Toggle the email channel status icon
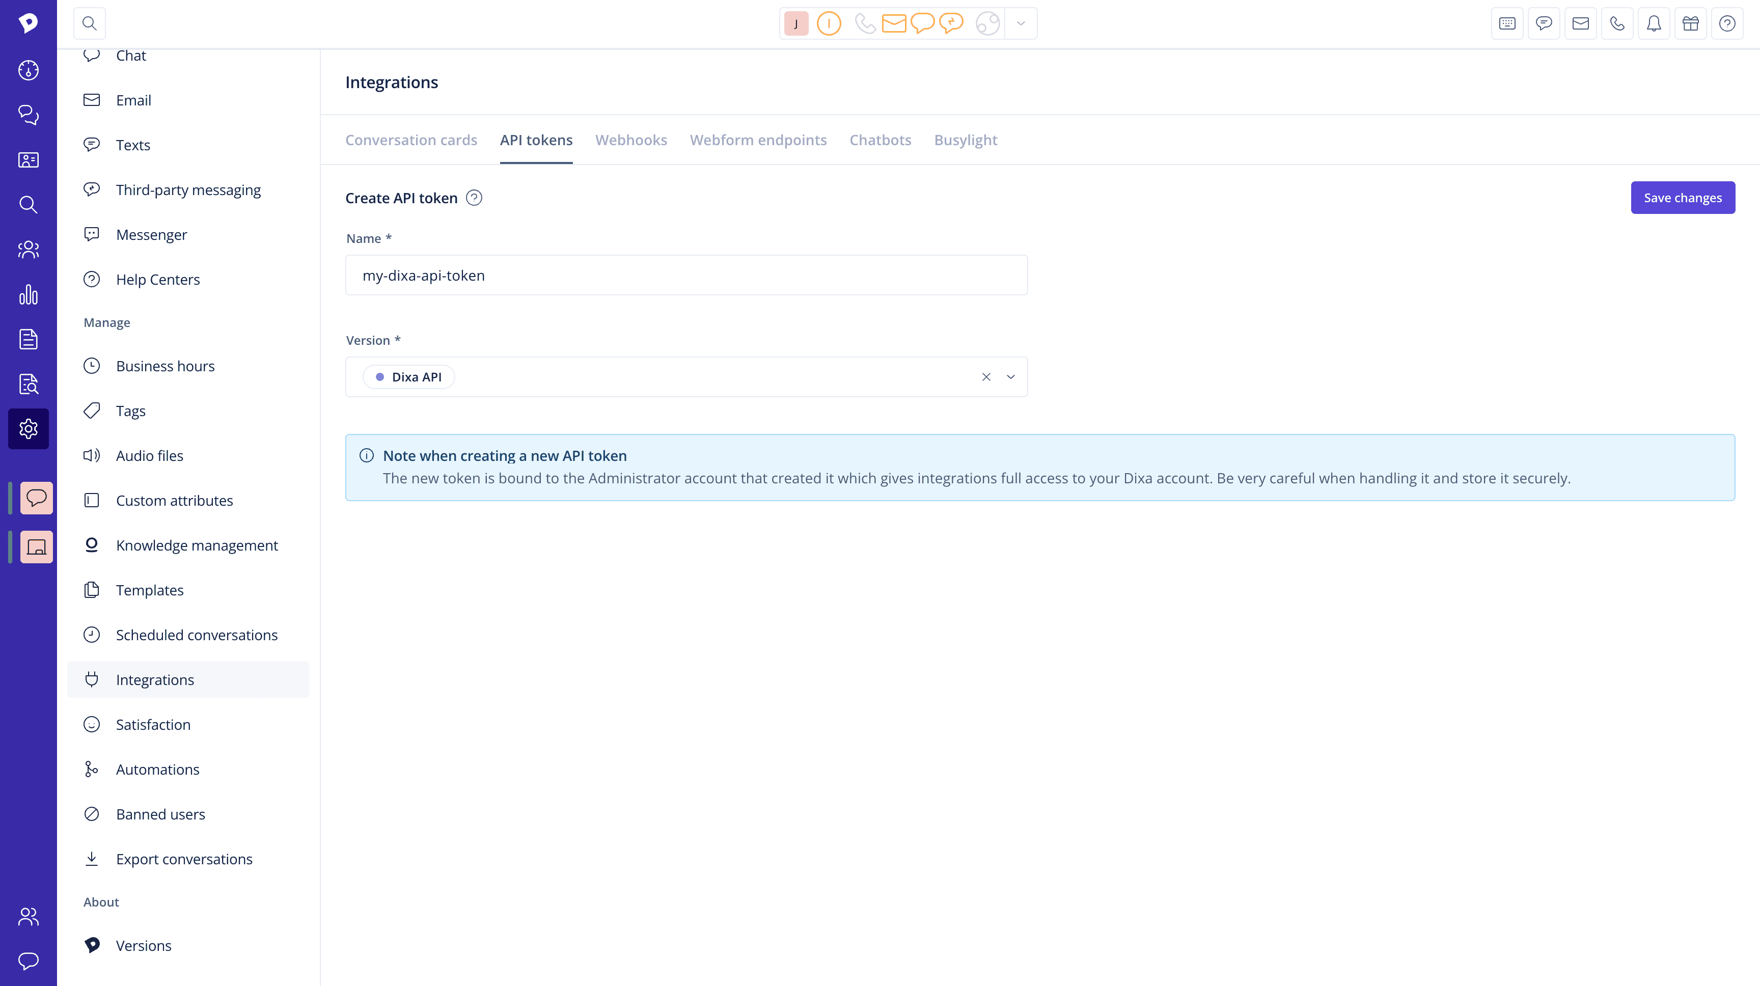 894,24
